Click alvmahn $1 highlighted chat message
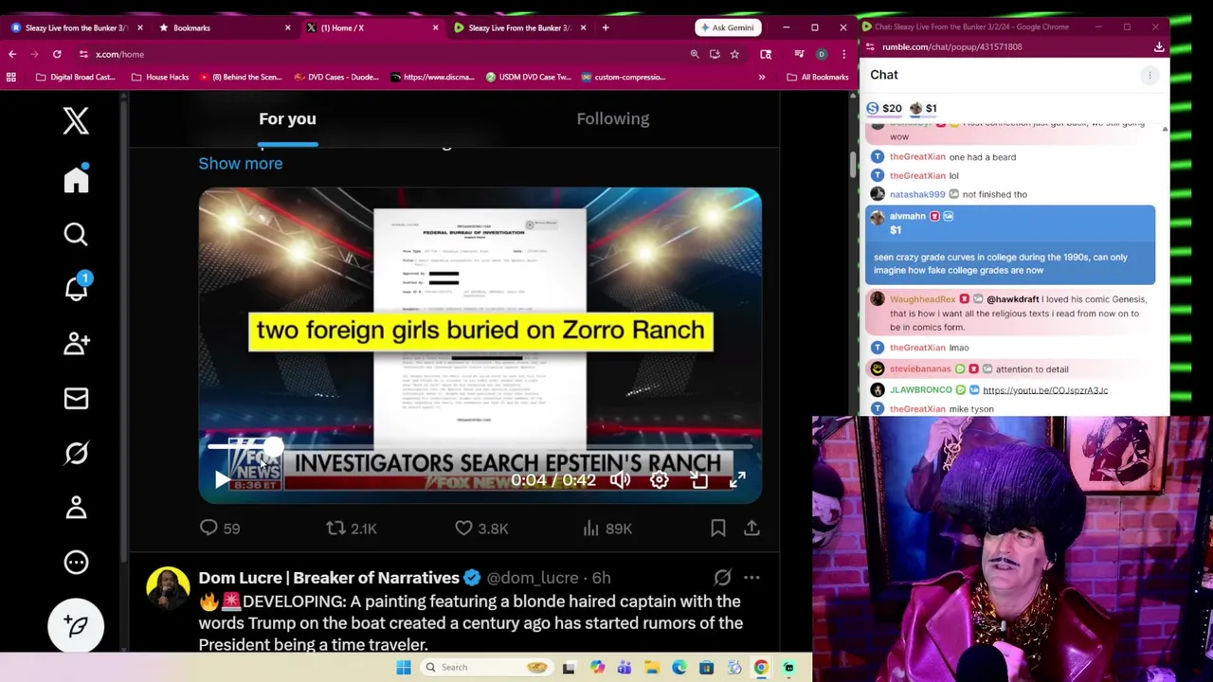The width and height of the screenshot is (1213, 682). 1010,244
